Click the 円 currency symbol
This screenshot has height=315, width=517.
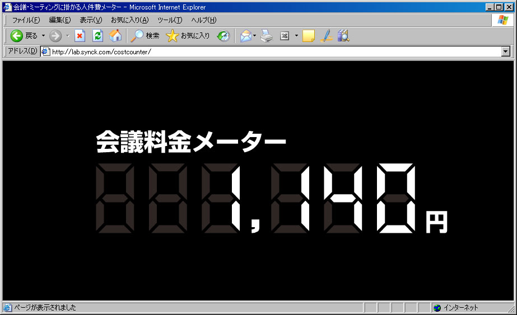436,222
